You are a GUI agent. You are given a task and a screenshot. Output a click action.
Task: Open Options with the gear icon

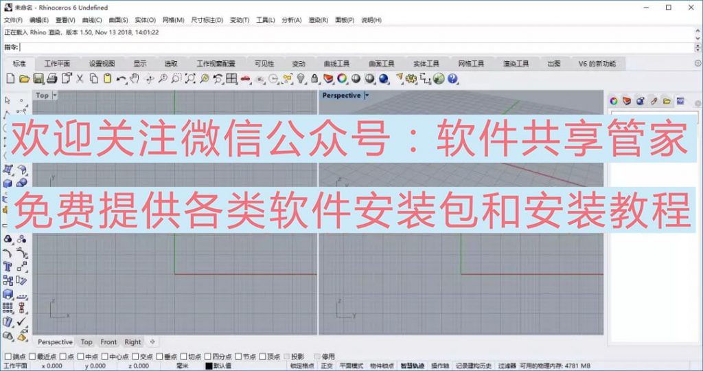click(x=411, y=78)
